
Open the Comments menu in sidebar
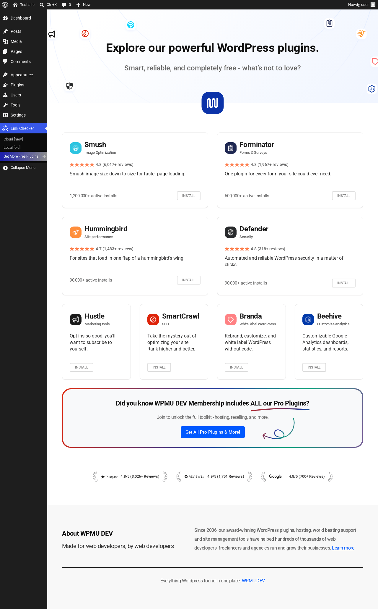click(24, 62)
